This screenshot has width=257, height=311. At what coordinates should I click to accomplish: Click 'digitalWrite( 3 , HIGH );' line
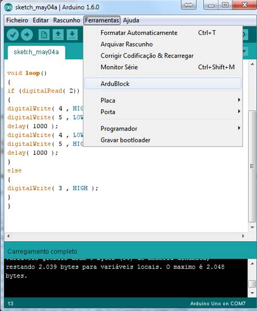click(53, 188)
